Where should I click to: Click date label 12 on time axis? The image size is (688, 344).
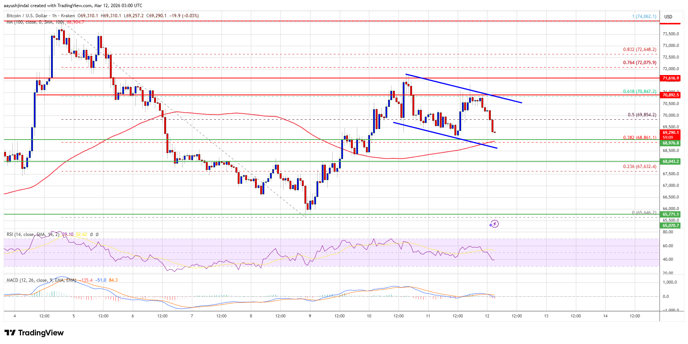click(x=487, y=316)
